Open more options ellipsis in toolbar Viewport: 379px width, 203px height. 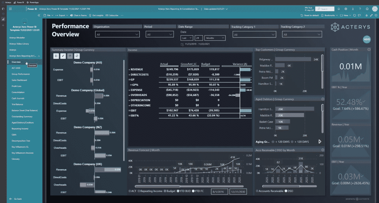point(122,16)
